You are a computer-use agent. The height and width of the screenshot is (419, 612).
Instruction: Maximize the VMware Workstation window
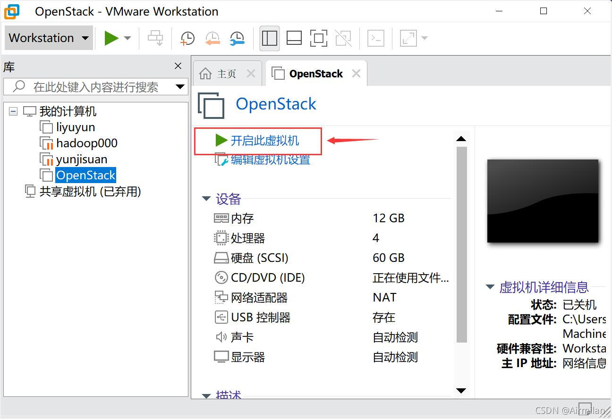click(x=544, y=11)
